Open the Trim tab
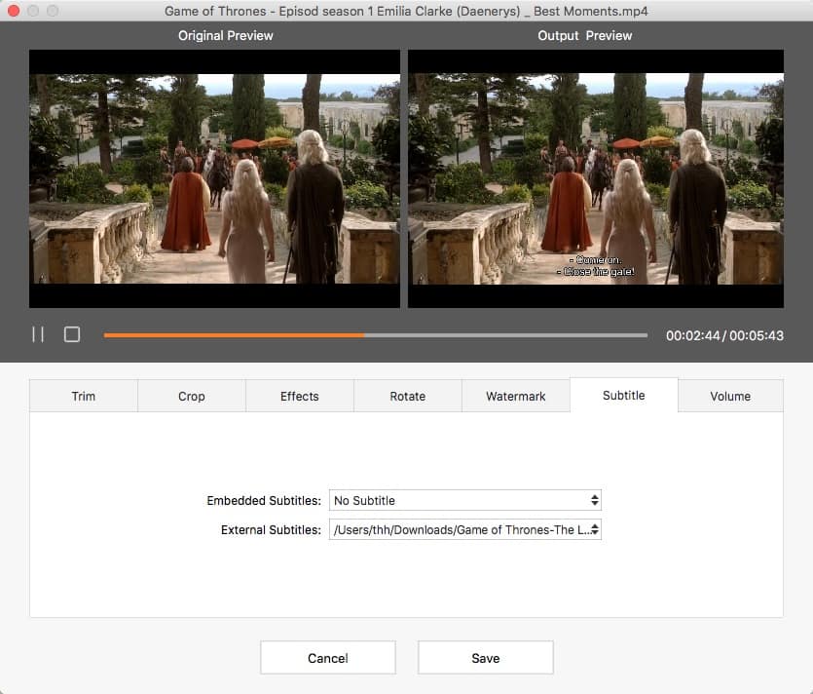This screenshot has height=694, width=813. tap(84, 396)
